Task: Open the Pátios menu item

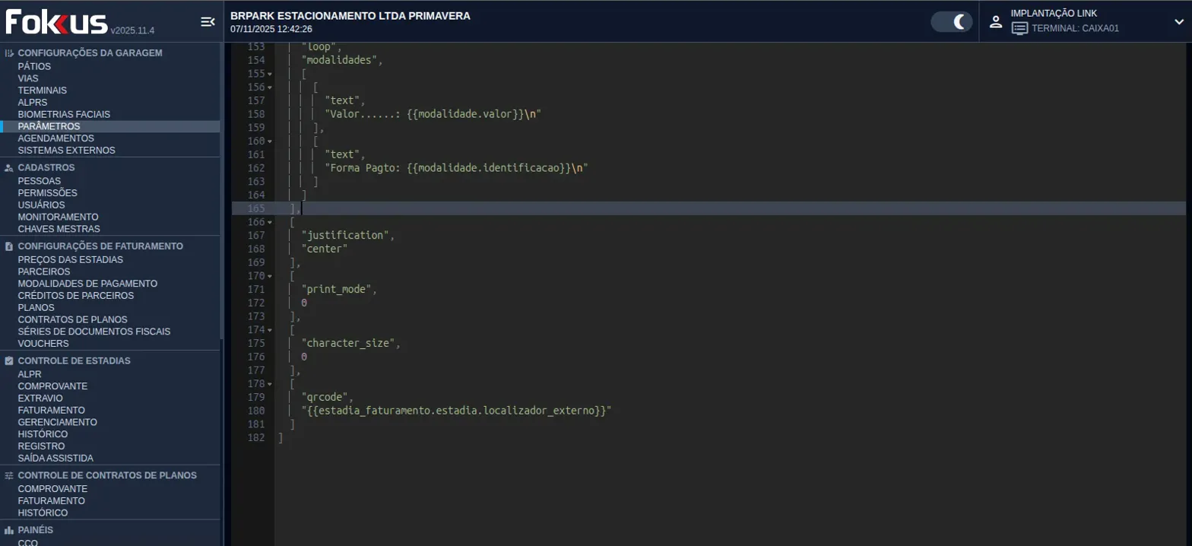Action: point(34,66)
